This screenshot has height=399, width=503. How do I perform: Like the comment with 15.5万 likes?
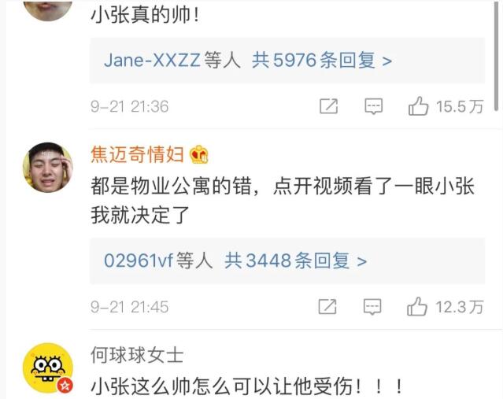click(x=418, y=105)
